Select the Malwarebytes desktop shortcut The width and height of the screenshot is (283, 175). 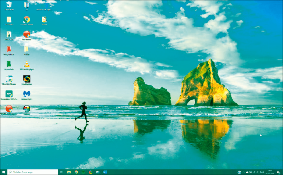tap(26, 94)
